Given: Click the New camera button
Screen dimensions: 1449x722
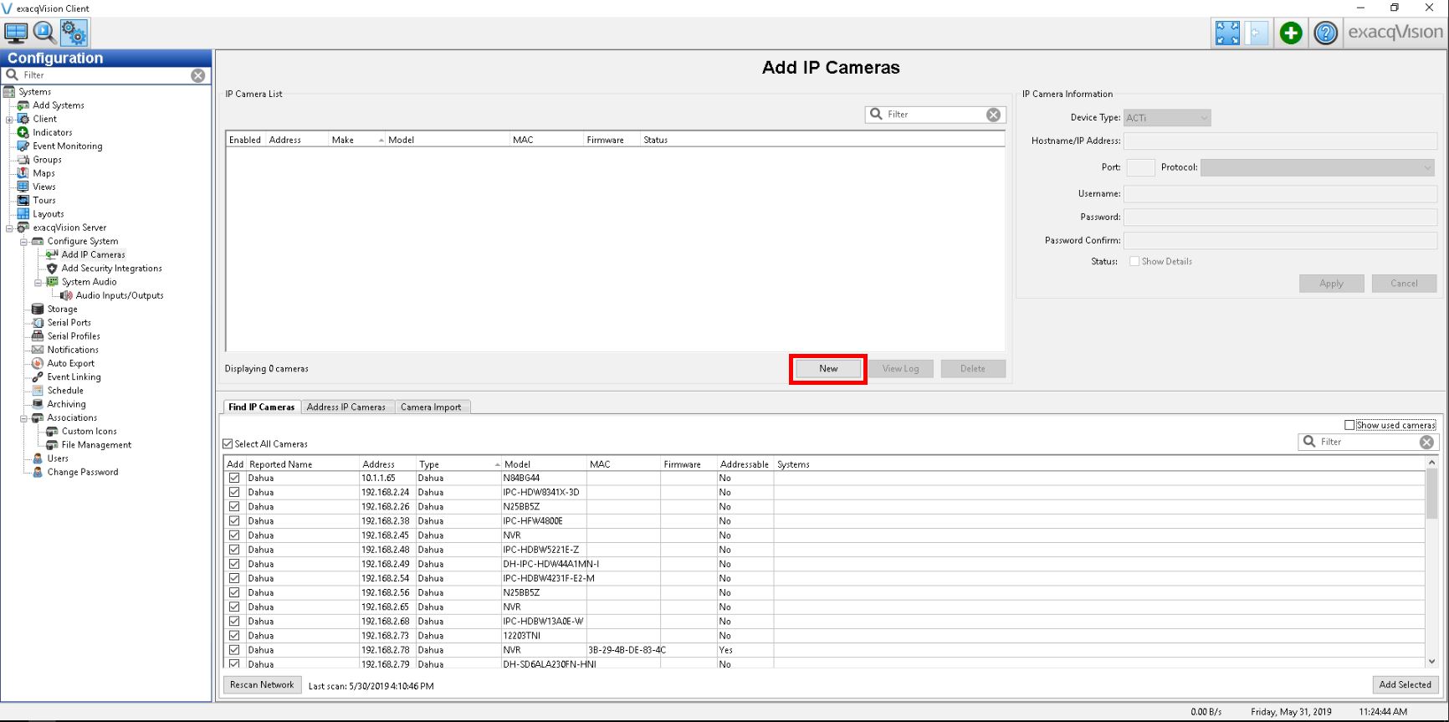Looking at the screenshot, I should point(828,369).
